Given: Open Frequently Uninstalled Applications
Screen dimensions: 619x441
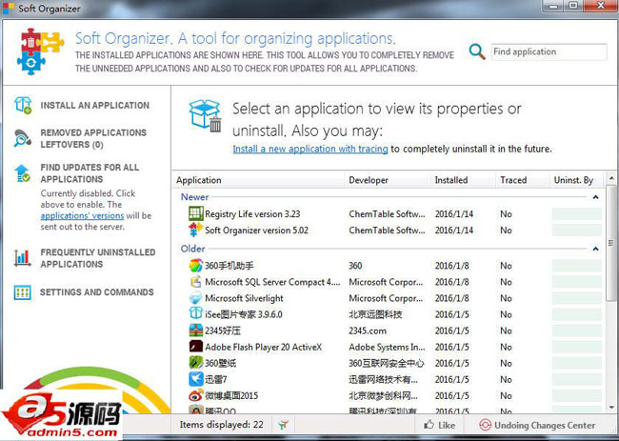Looking at the screenshot, I should pyautogui.click(x=97, y=258).
